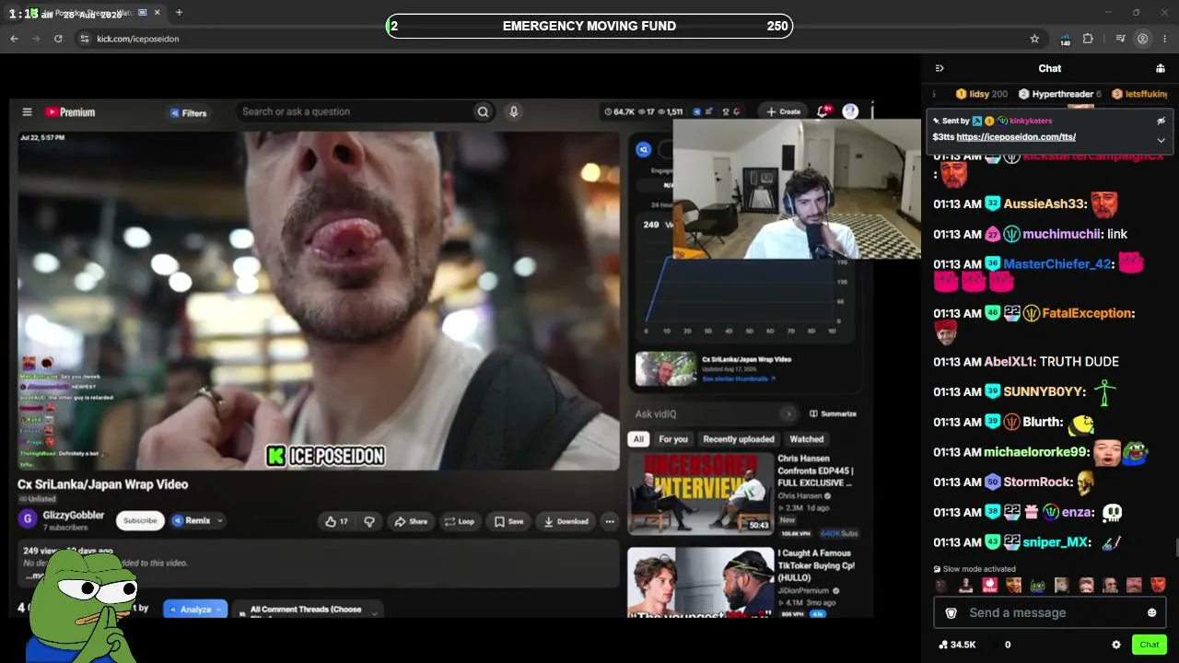Screen dimensions: 1179x663
Task: Go back using the browser back arrow
Action: pos(14,39)
